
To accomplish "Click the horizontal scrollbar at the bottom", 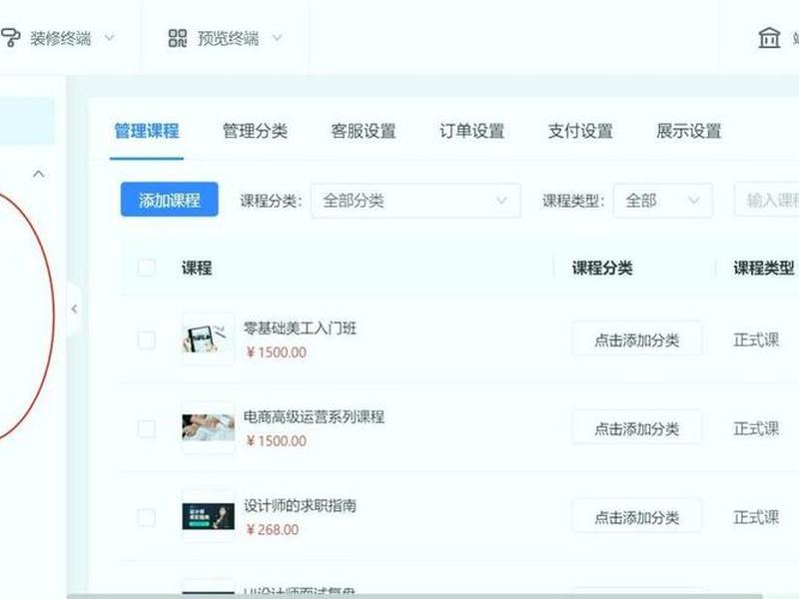I will [414, 596].
